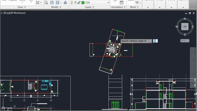Select the Scale tool in Modify panel
Image resolution: width=197 pixels, height=111 pixels.
point(52,2)
